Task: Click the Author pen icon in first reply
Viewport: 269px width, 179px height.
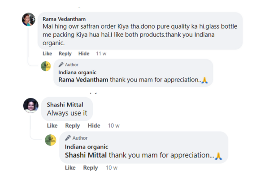Action: tap(61, 64)
